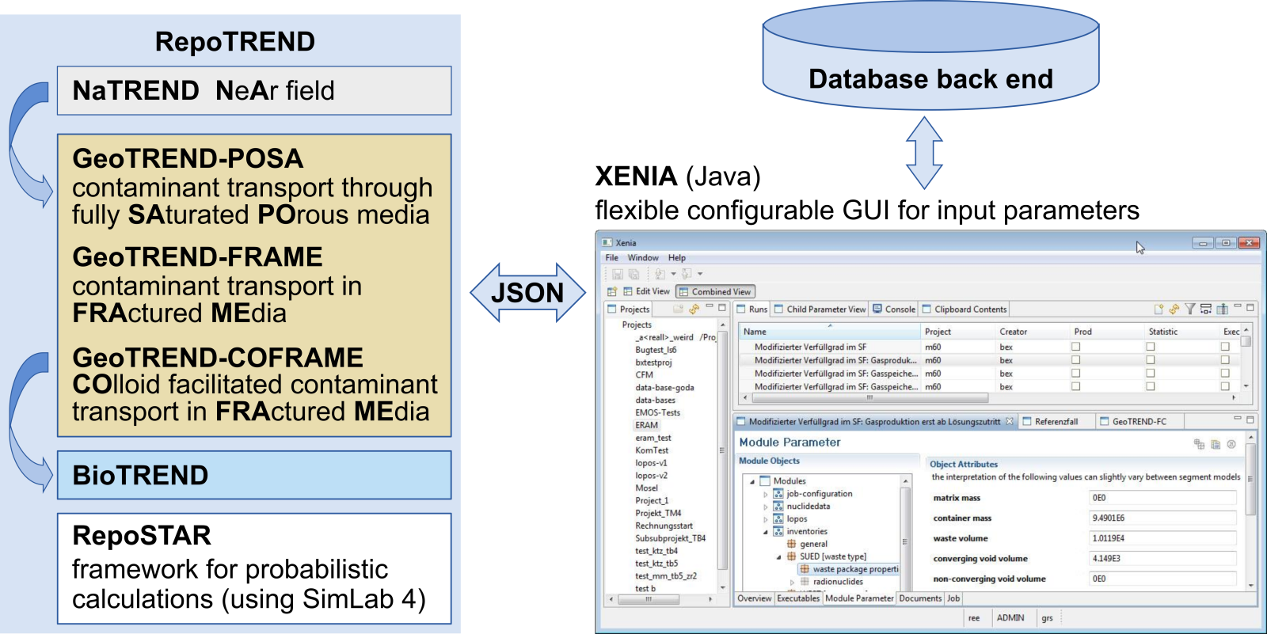This screenshot has height=634, width=1267.
Task: Close the Gasproduktion erst ab Lösungszutritt editor tab
Action: tap(1010, 421)
